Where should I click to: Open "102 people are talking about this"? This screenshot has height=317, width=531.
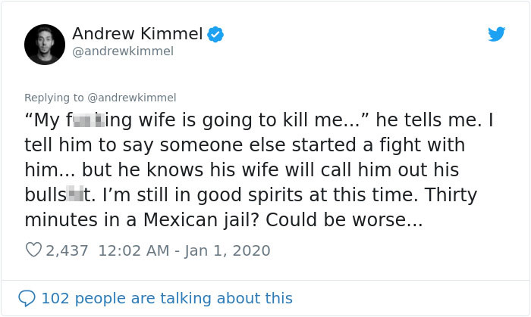166,298
